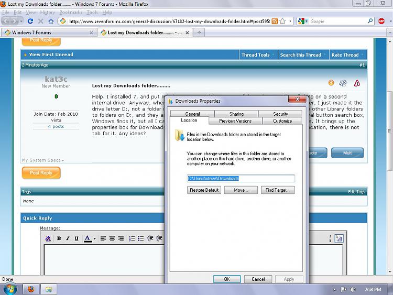Stop page loading with the X icon
393x295 pixels.
(41, 21)
